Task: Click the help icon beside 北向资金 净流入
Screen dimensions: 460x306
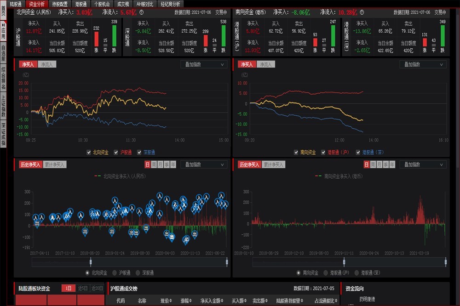Action: [x=141, y=12]
